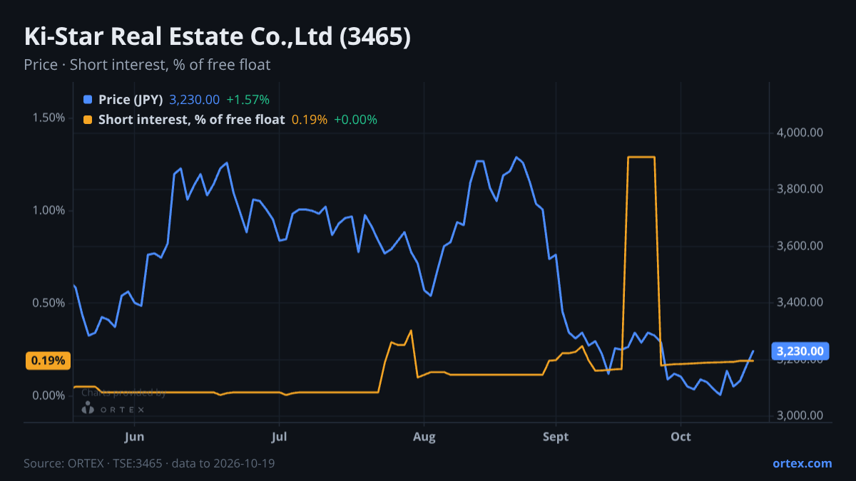This screenshot has width=856, height=481.
Task: Click 'Short interest, % of free float' legend label
Action: tap(191, 120)
